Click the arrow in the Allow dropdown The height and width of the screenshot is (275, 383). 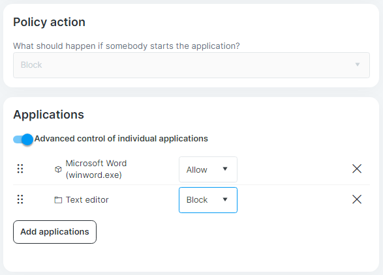225,169
